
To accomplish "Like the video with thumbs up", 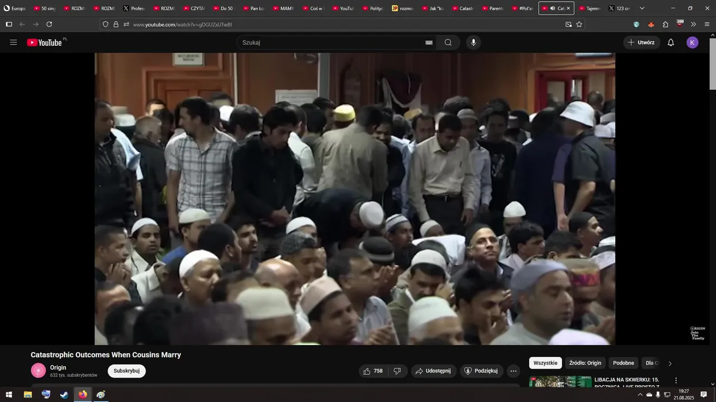I will click(373, 371).
